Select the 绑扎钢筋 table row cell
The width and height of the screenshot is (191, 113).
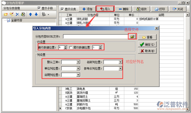93,19
